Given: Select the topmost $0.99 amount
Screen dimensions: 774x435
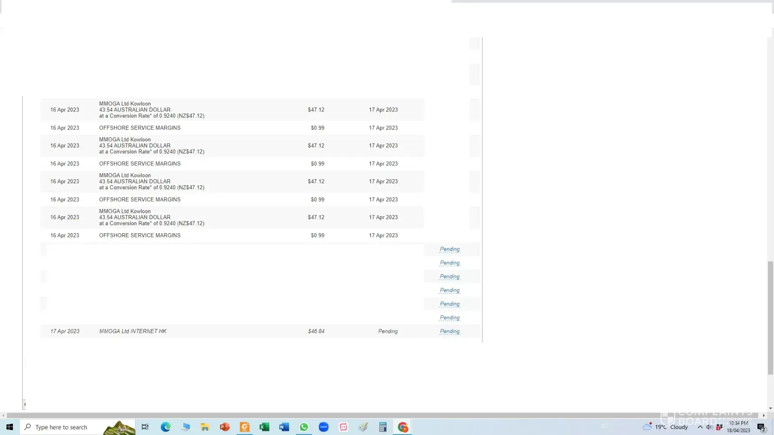Looking at the screenshot, I should pos(317,128).
